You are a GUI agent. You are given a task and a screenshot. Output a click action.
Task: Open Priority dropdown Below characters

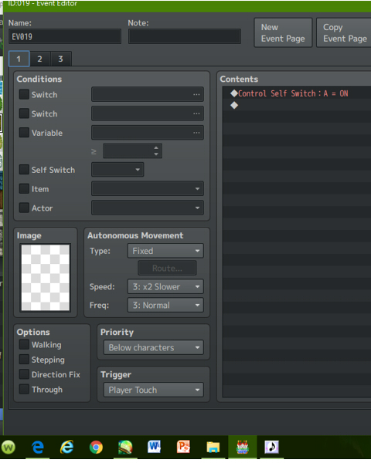tap(154, 347)
